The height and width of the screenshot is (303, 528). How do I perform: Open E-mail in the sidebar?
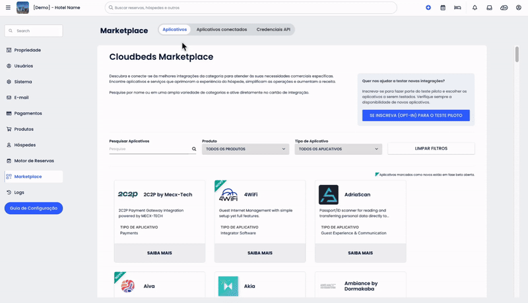coord(21,97)
